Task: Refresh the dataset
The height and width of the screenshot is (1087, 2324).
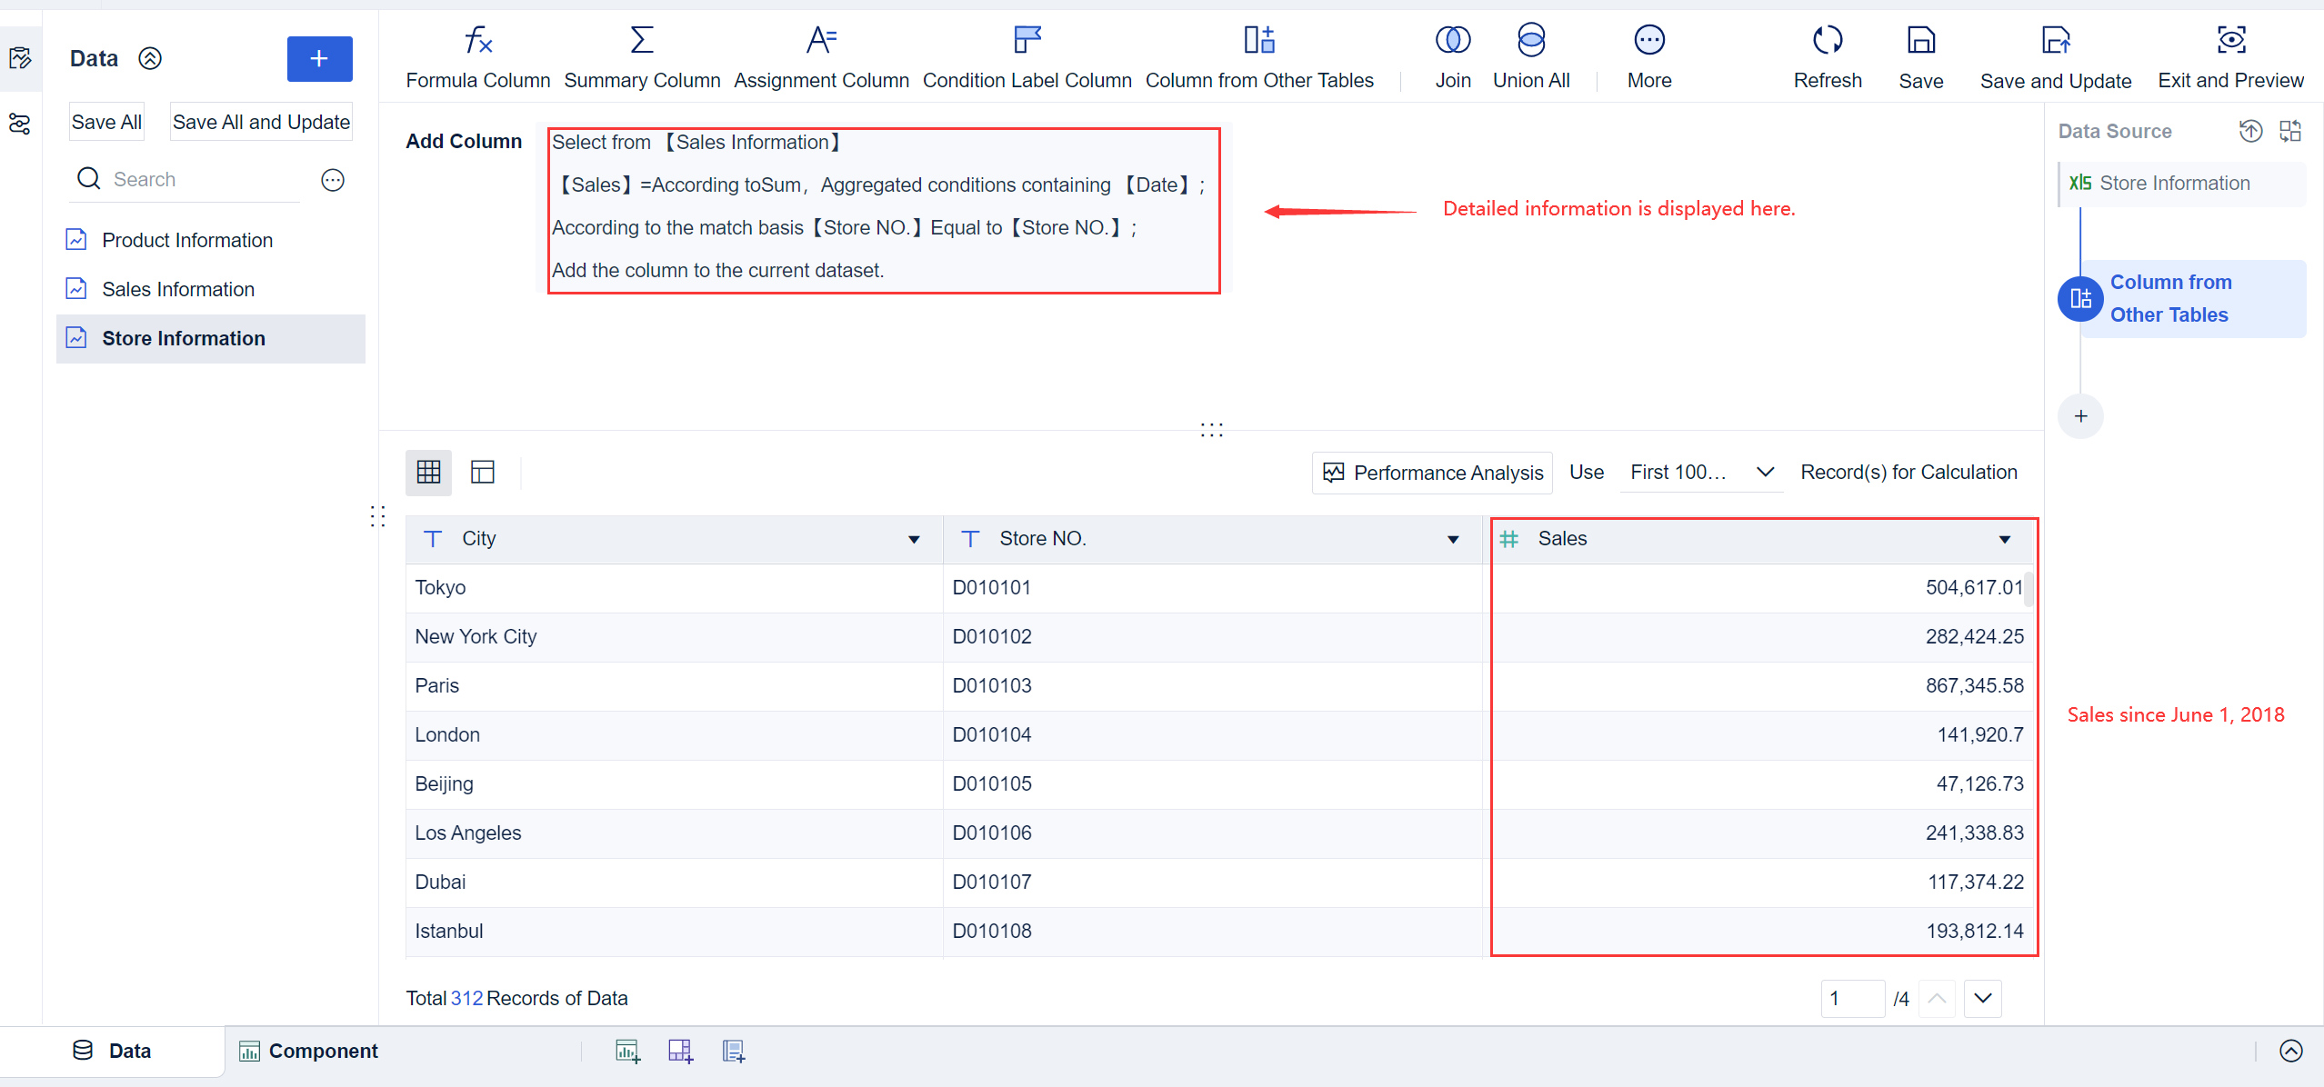Action: click(x=1828, y=57)
